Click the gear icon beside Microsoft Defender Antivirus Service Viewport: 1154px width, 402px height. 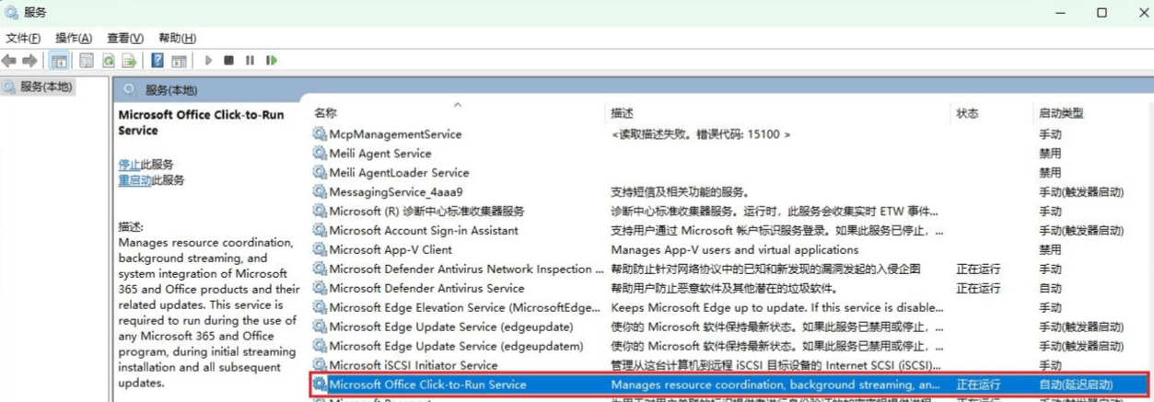click(320, 288)
